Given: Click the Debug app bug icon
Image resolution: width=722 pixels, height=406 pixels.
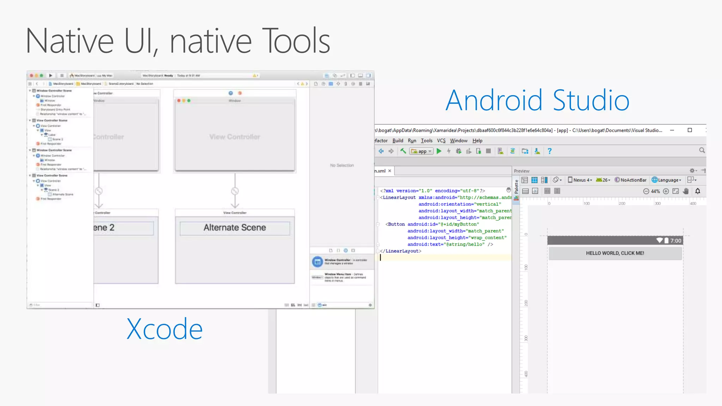Looking at the screenshot, I should tap(459, 151).
